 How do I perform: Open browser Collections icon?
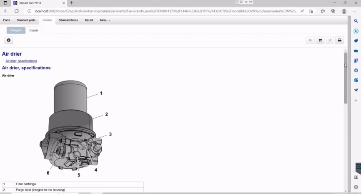333,11
